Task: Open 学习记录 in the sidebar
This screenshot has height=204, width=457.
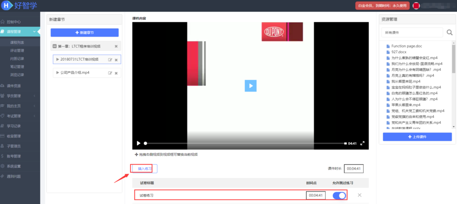Action: 14,126
